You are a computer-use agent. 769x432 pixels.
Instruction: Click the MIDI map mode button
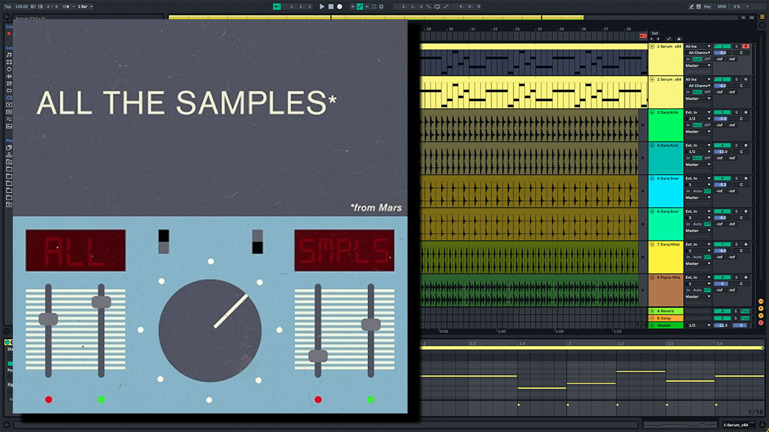coord(722,6)
